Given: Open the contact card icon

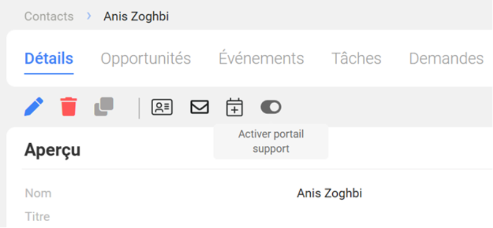Looking at the screenshot, I should click(x=162, y=107).
